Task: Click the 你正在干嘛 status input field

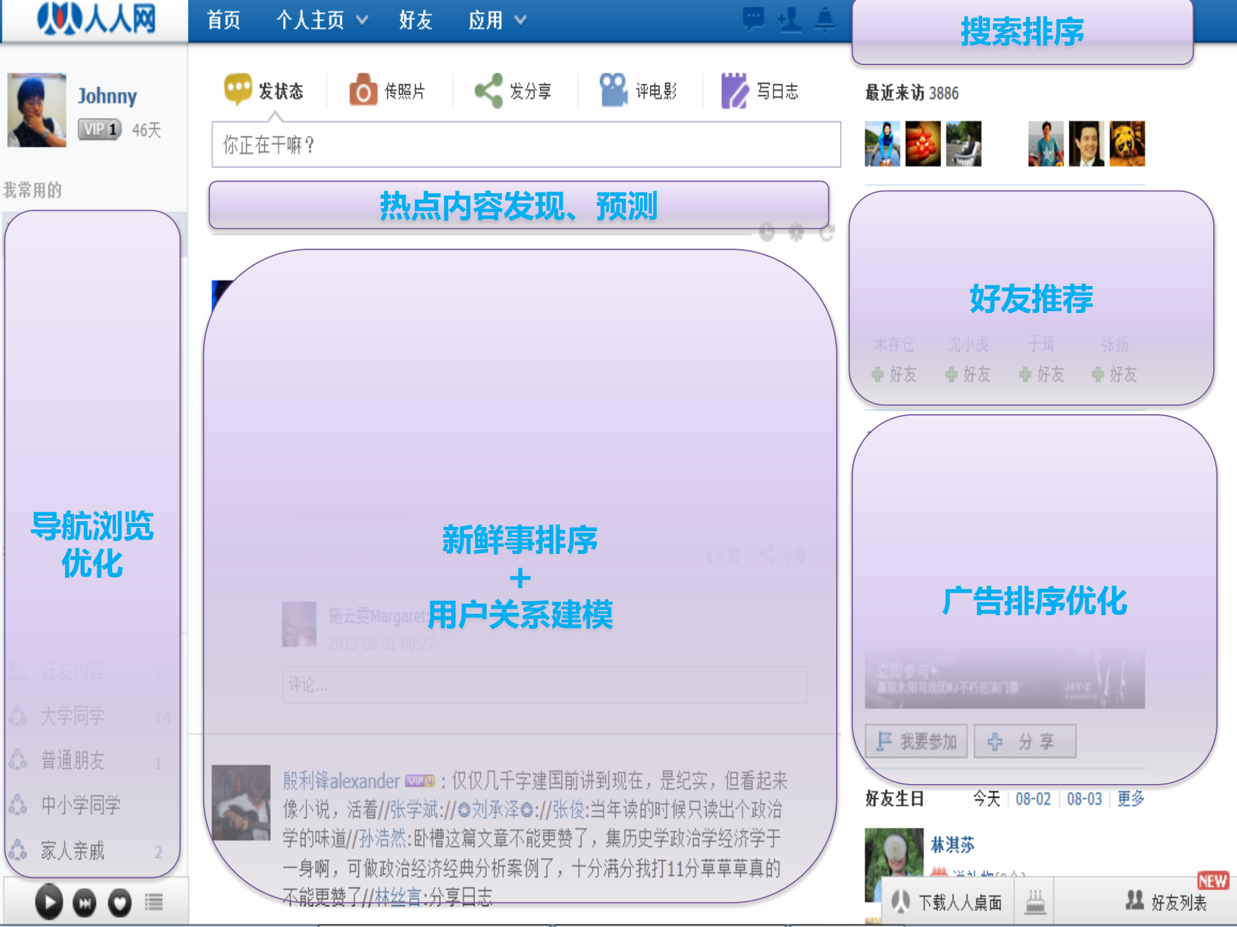Action: coord(525,146)
